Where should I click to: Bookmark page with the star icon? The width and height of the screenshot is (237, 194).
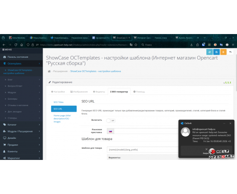click(136, 45)
